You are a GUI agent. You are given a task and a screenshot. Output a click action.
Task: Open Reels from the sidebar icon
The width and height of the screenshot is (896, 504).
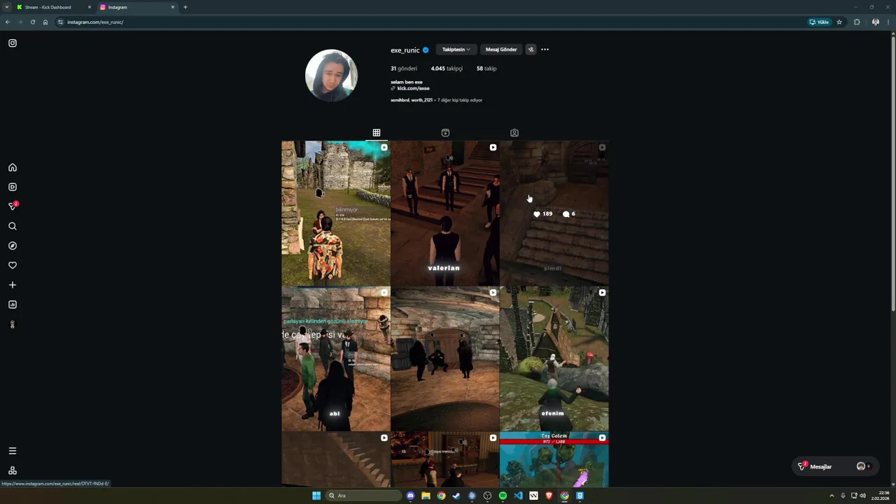coord(13,187)
